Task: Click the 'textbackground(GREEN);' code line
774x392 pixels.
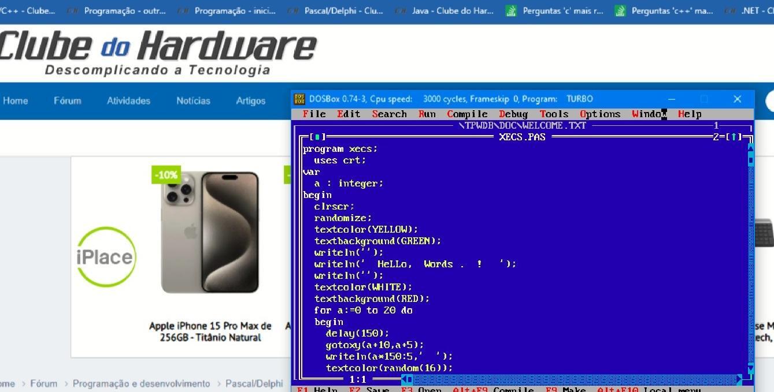Action: pyautogui.click(x=377, y=241)
